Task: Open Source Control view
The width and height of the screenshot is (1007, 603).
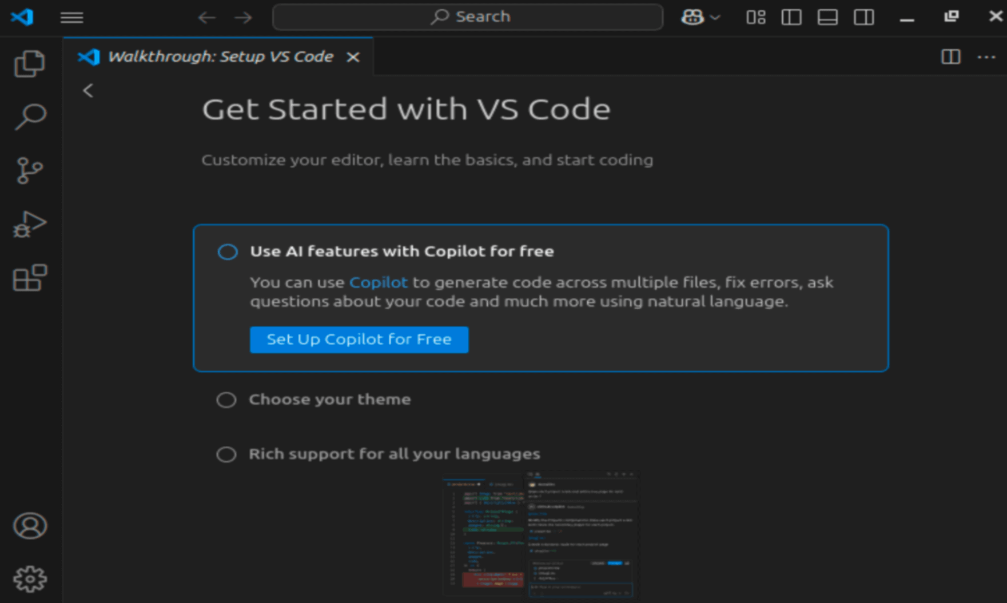Action: click(30, 170)
